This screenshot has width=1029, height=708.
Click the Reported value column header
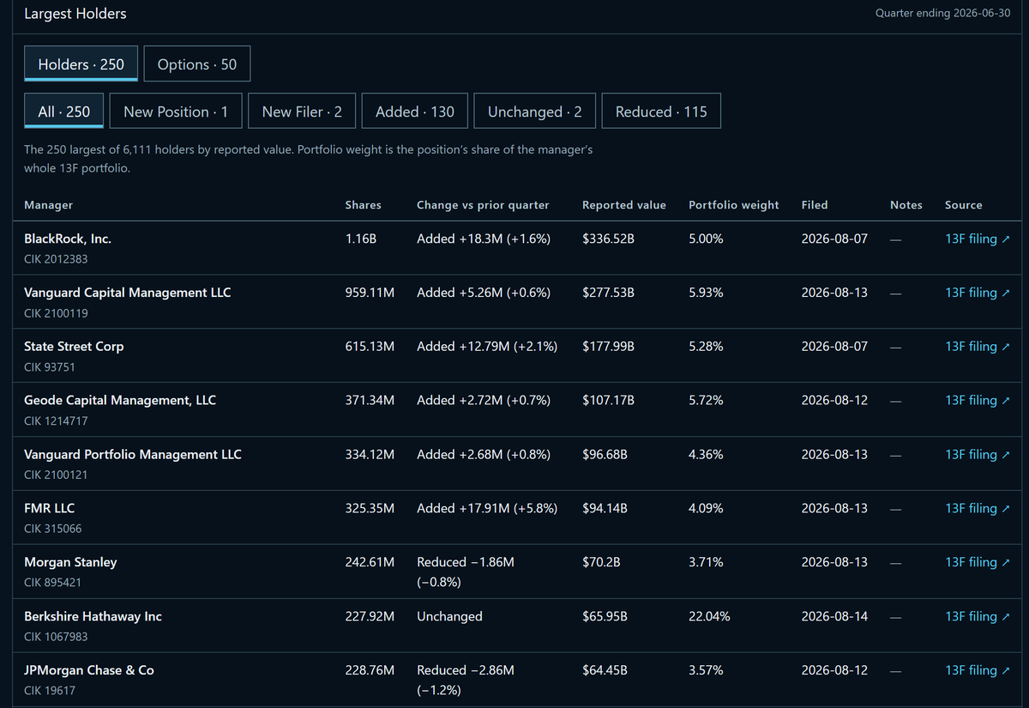pos(624,205)
